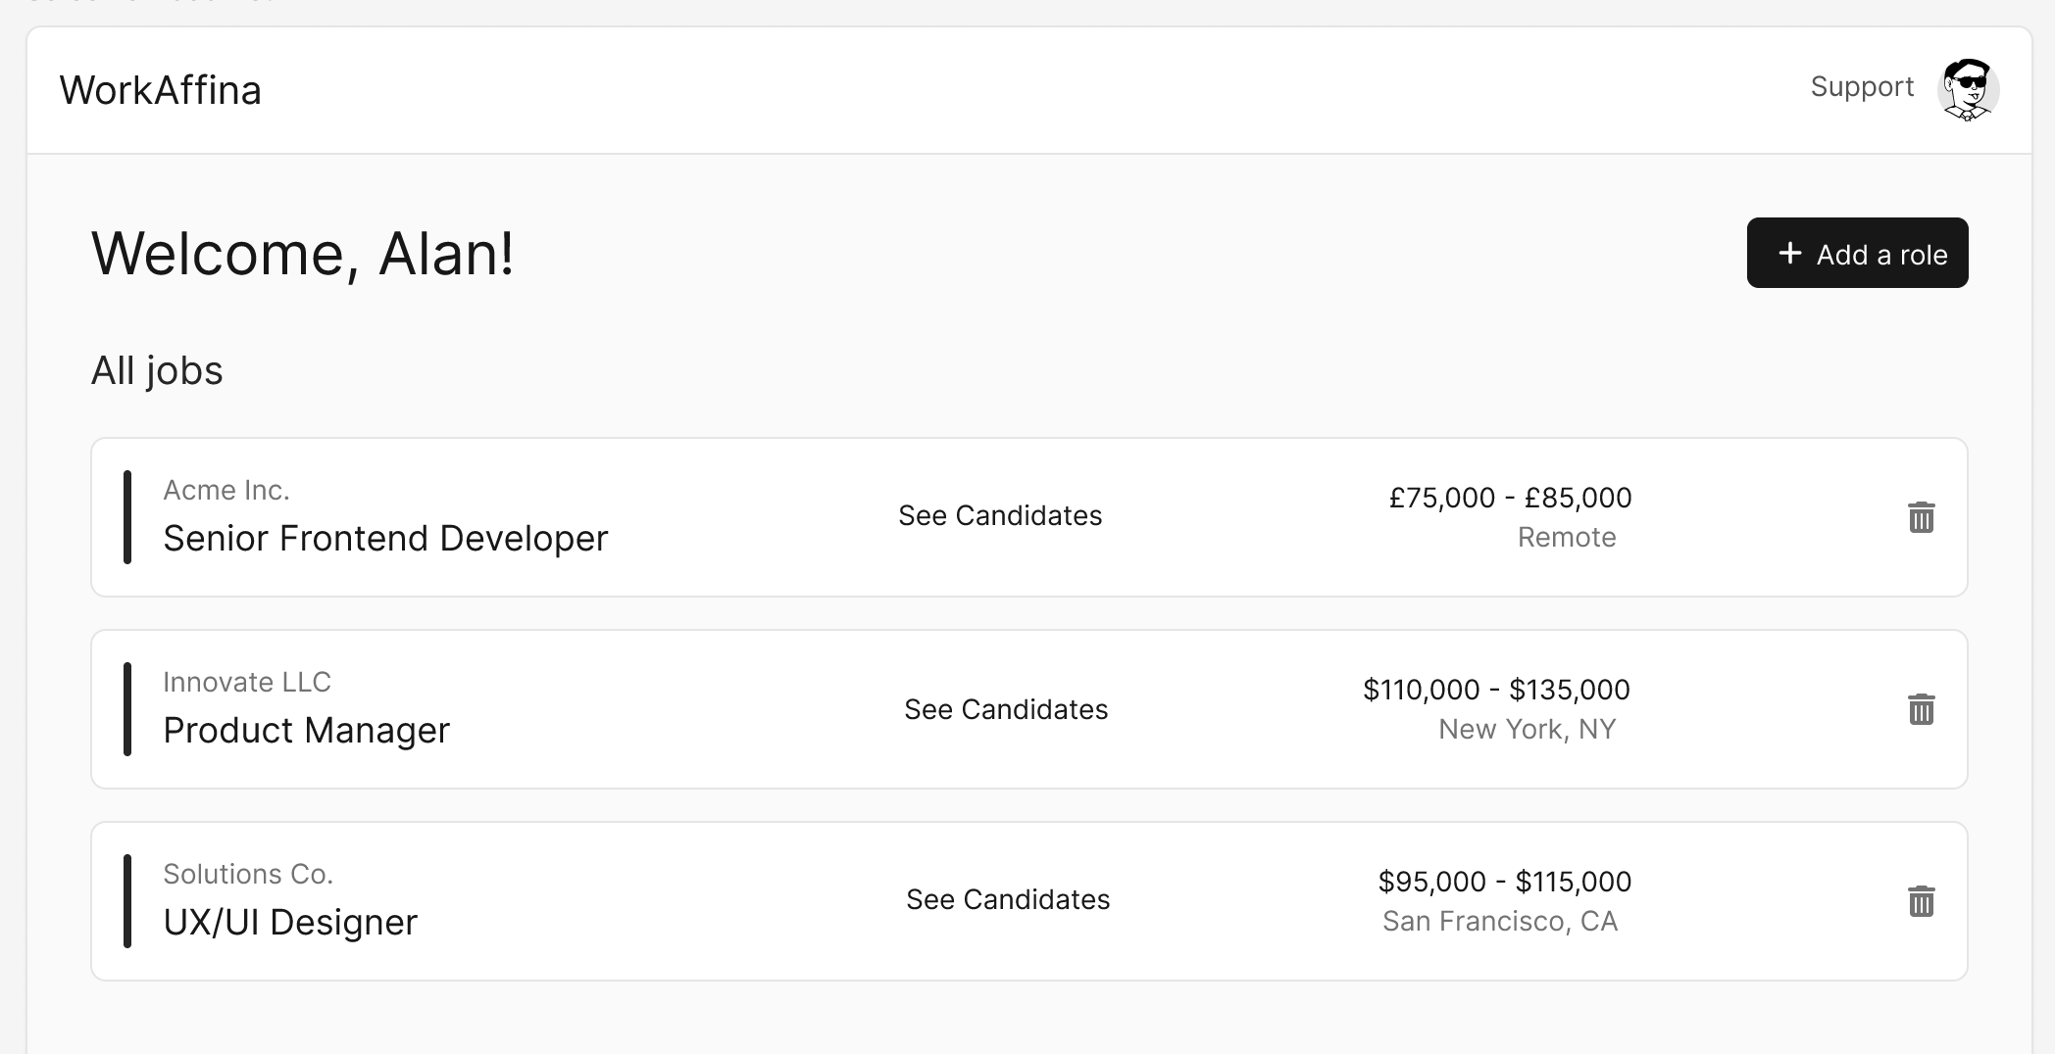Click trash icon for Product Manager
Screen dimensions: 2055x1054
click(x=1921, y=709)
